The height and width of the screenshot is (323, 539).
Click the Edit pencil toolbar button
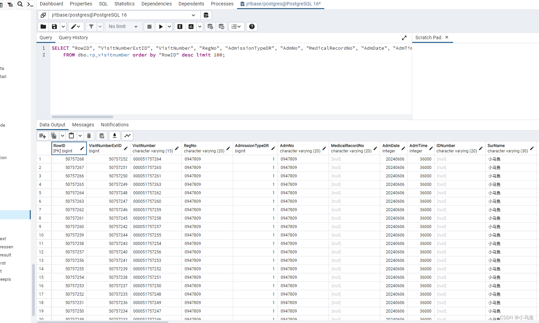[x=76, y=27]
